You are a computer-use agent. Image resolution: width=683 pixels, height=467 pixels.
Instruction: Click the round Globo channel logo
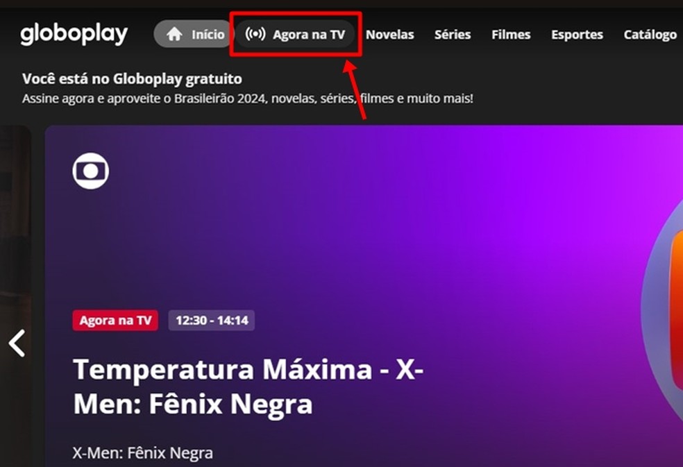click(91, 171)
